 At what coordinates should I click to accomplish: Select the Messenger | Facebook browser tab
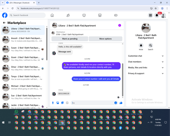pyautogui.click(x=20, y=3)
